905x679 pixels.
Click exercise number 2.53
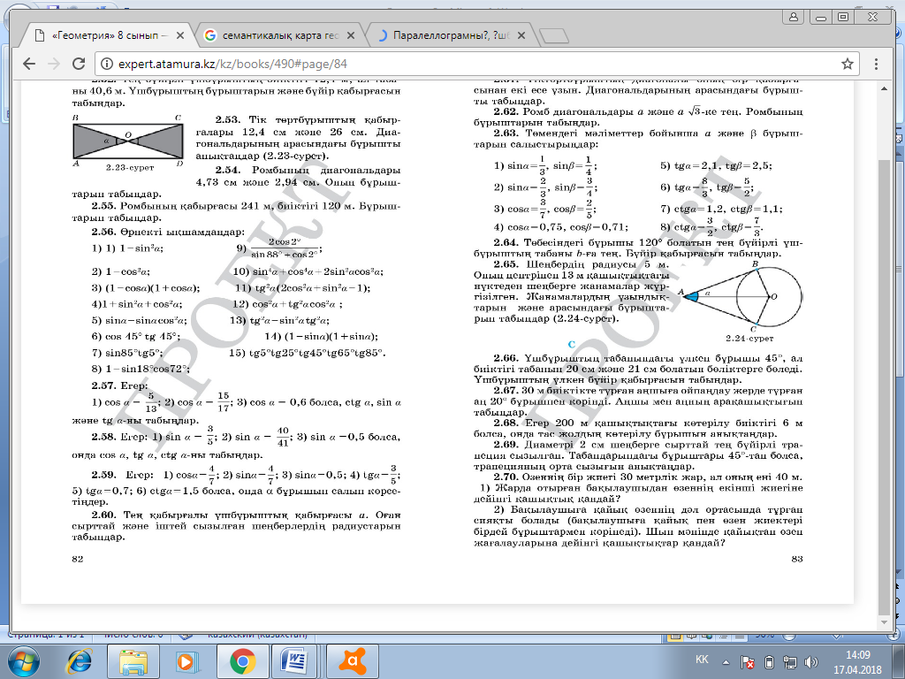(227, 120)
